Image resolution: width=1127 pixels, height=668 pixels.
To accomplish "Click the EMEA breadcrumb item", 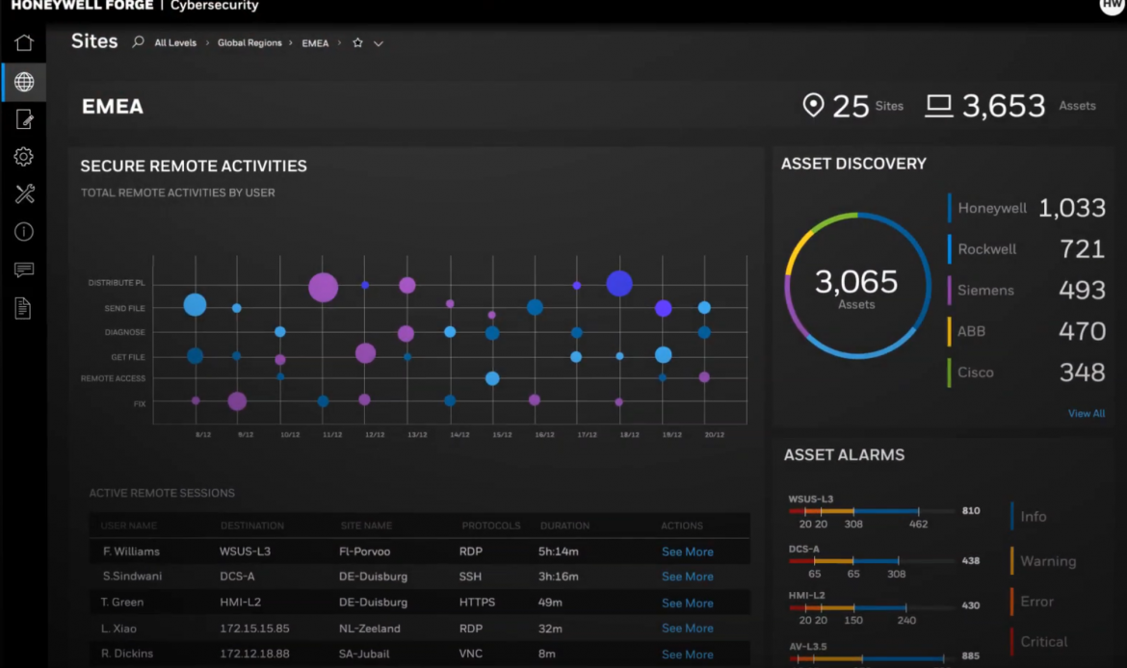I will tap(315, 43).
